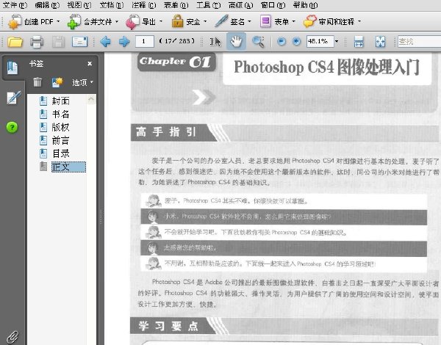
Task: Click the fit one full page icon
Action: tap(380, 42)
